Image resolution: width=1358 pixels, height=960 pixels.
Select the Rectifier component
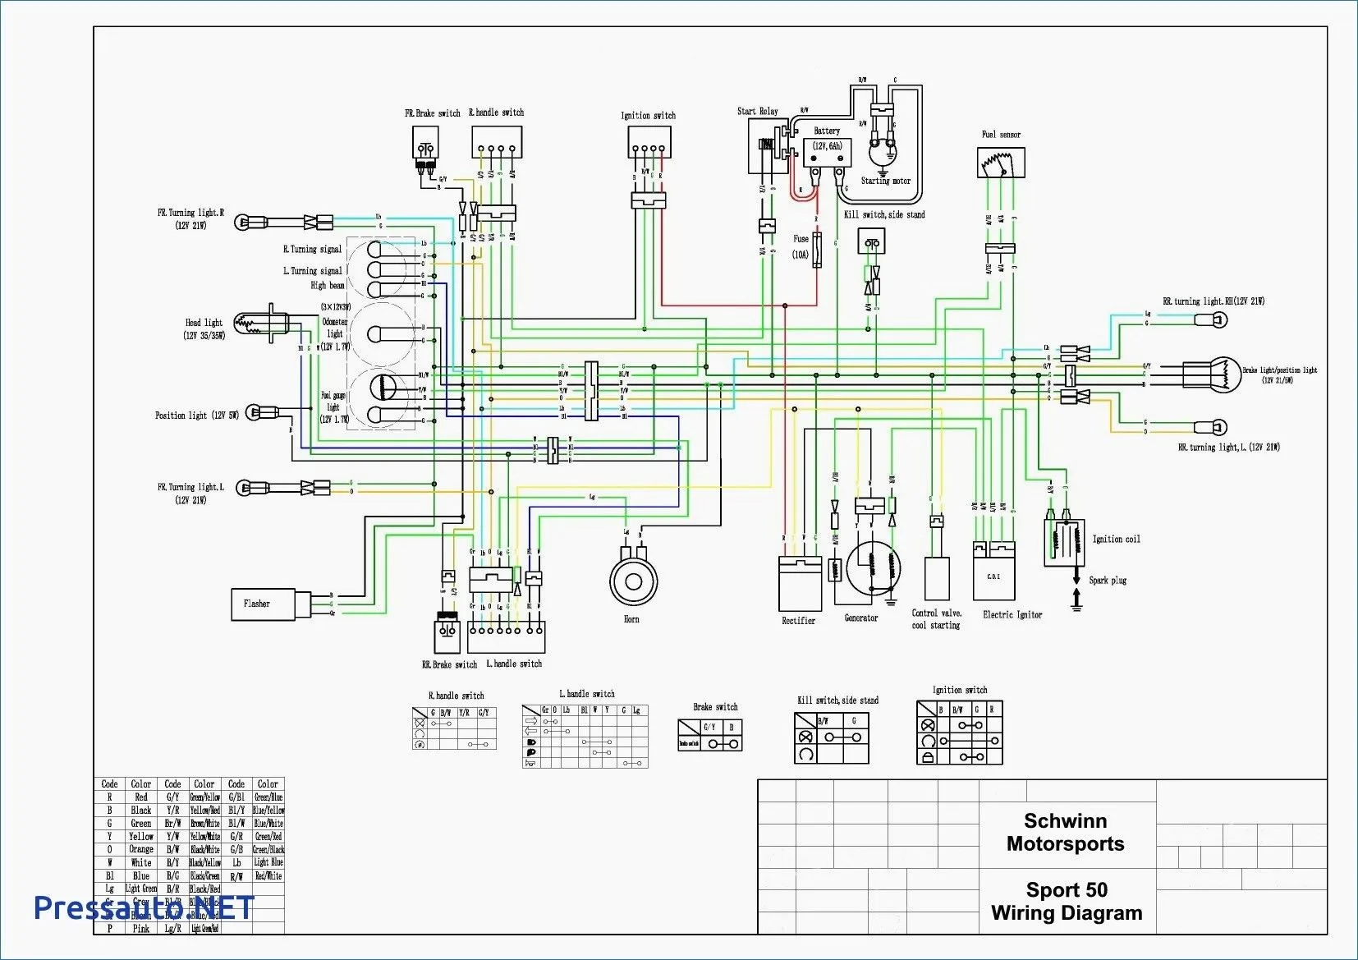[x=801, y=584]
